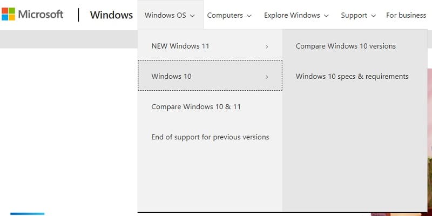Expand the Explore Windows dropdown

point(296,16)
